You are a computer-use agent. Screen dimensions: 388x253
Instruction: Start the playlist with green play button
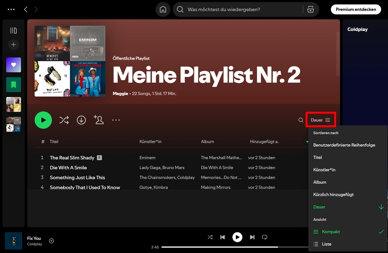[x=43, y=120]
